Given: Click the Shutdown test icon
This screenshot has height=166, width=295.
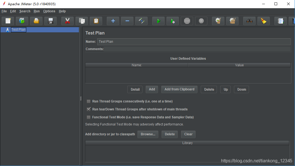Looking at the screenshot, I should [201, 21].
